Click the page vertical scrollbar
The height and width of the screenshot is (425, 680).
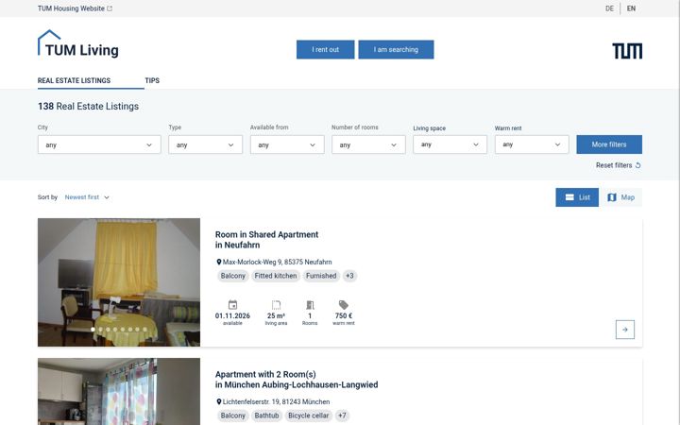coord(678,212)
